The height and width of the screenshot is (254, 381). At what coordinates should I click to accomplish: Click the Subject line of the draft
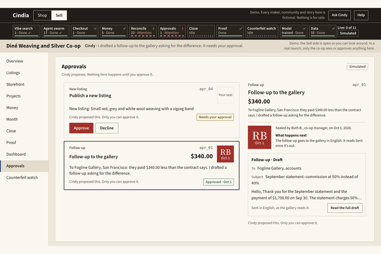coord(305,180)
